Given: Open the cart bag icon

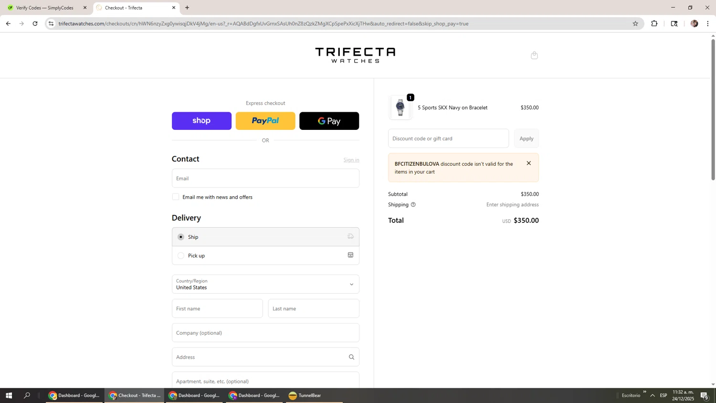Looking at the screenshot, I should (534, 55).
